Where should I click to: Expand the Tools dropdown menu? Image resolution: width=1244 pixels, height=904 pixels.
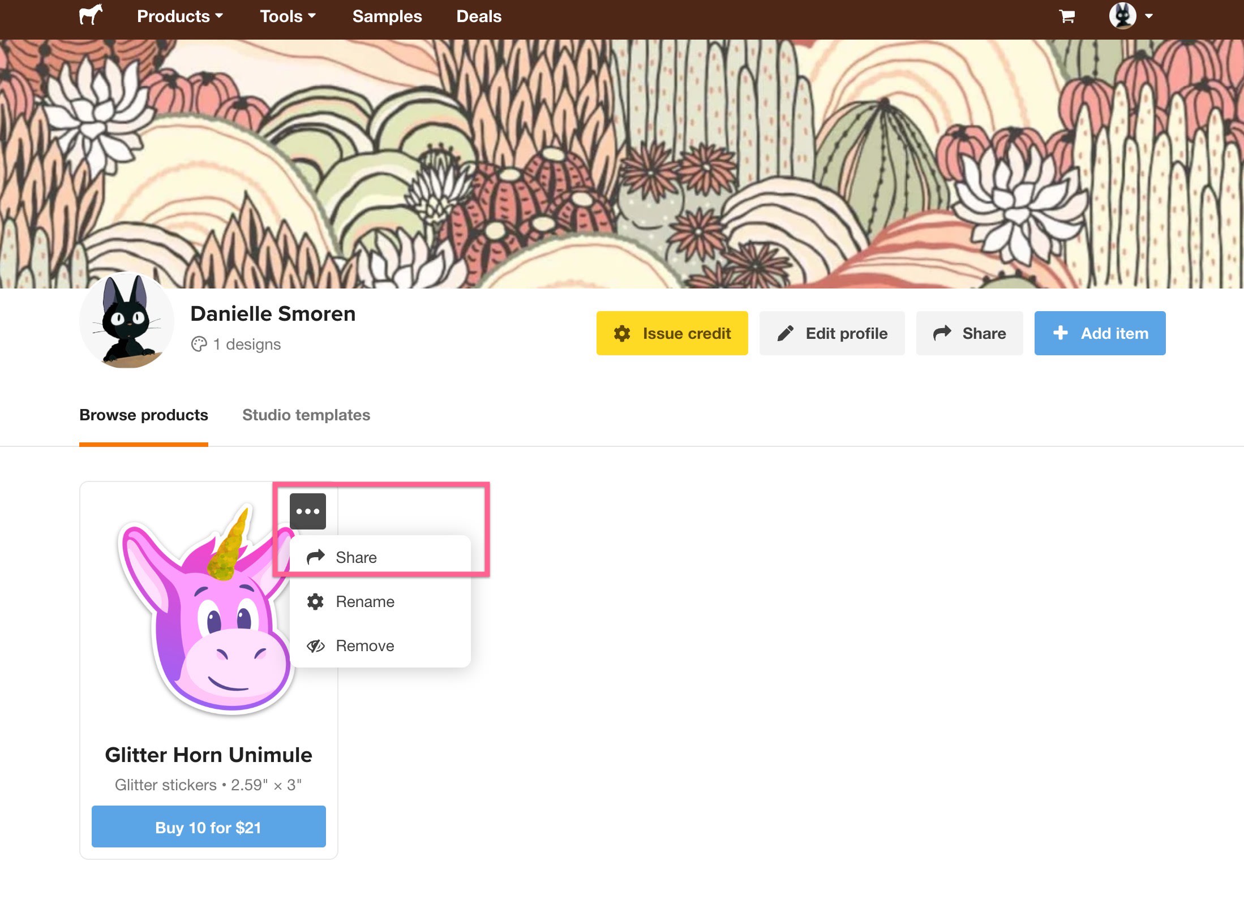[x=287, y=16]
